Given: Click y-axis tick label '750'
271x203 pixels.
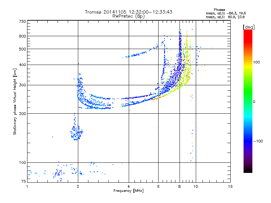Looking at the screenshot, I should [22, 21].
